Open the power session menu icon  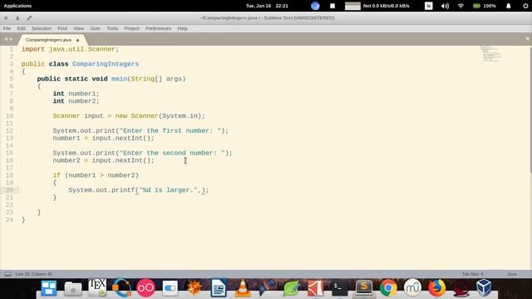pos(525,6)
